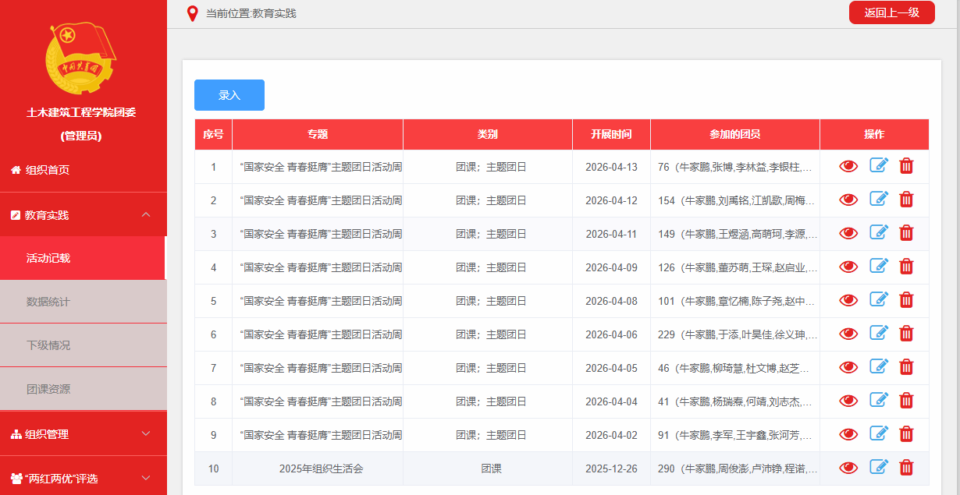This screenshot has width=960, height=495.
Task: Delete the 2025年组织生活会 record
Action: click(906, 468)
